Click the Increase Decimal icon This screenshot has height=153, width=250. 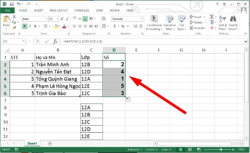coord(135,26)
